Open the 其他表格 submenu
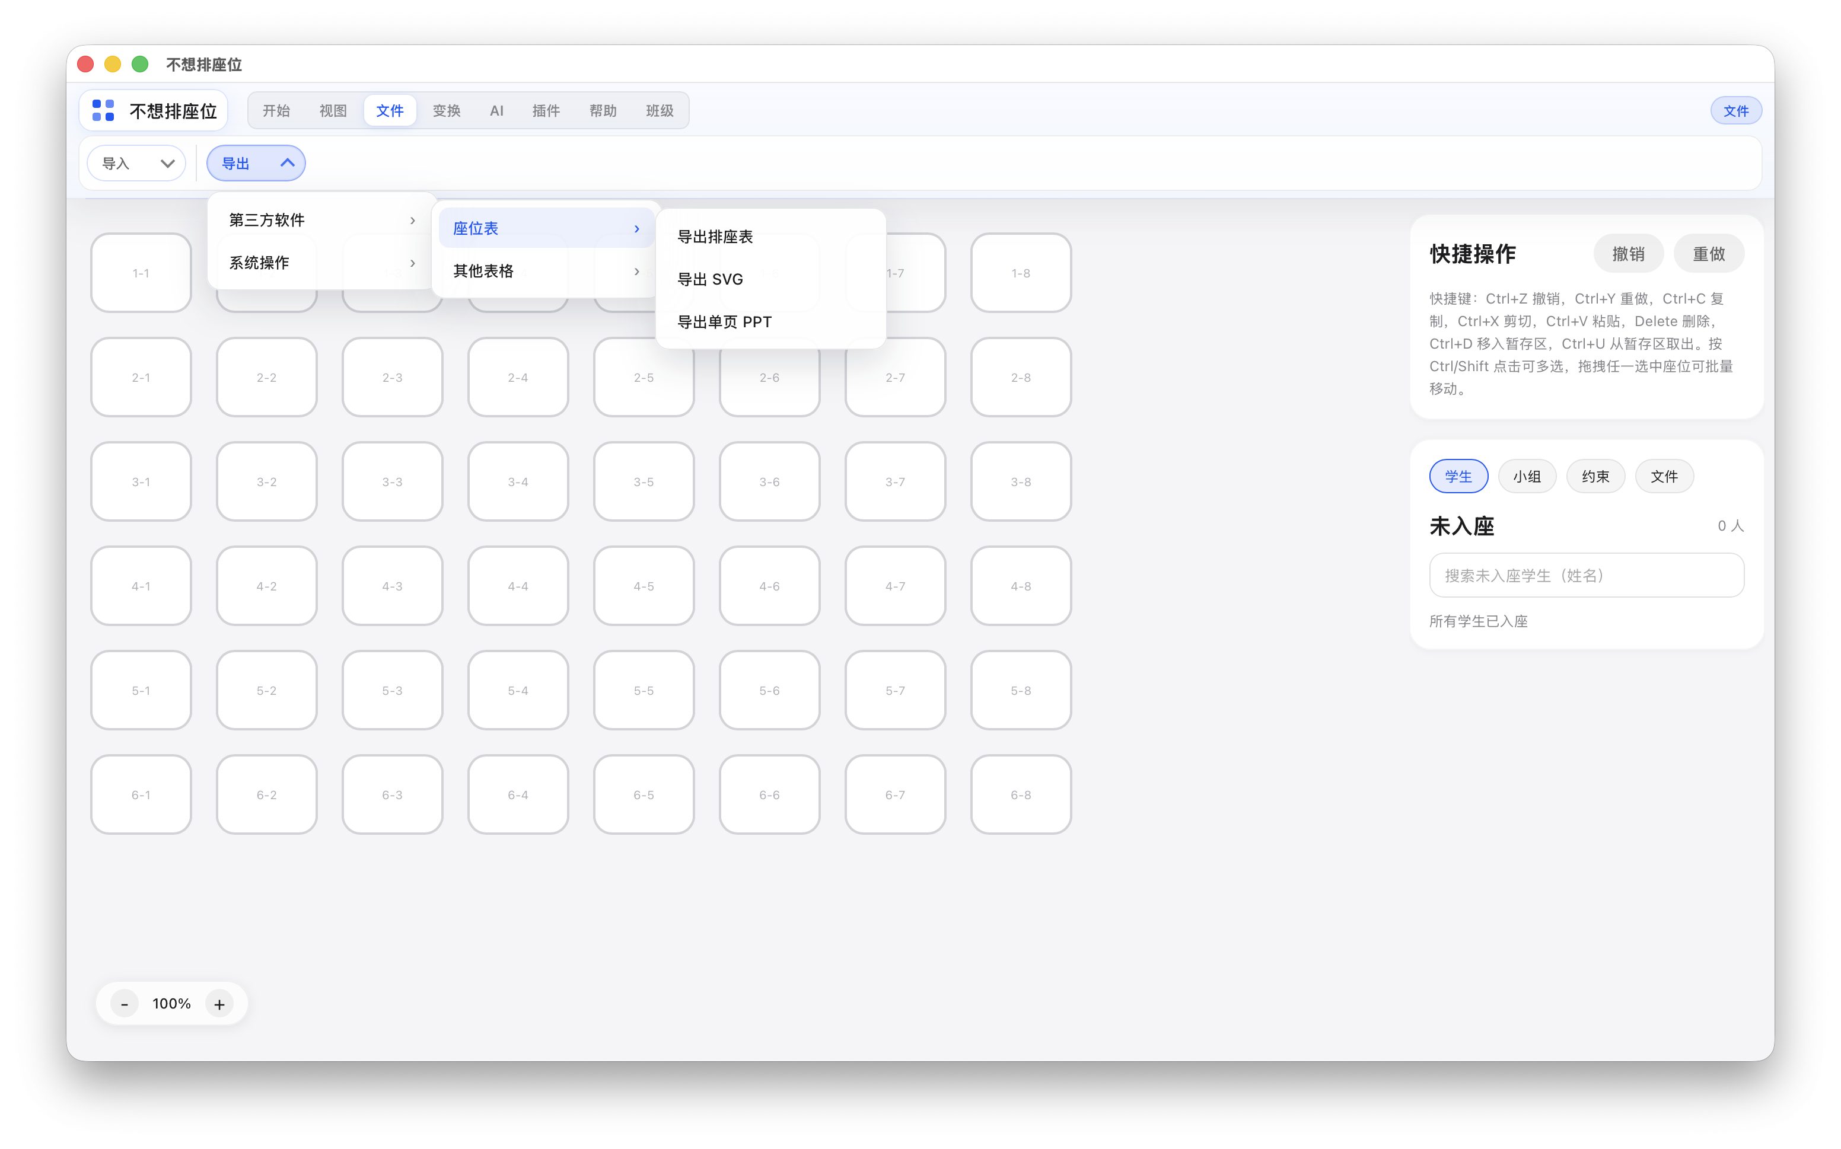This screenshot has width=1841, height=1149. (x=546, y=272)
